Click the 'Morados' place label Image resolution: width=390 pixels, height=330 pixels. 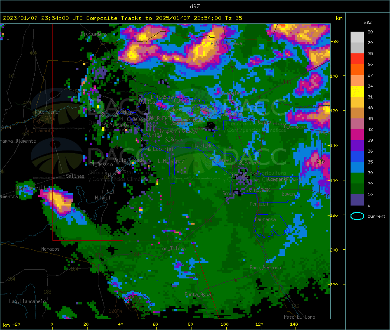coord(50,249)
